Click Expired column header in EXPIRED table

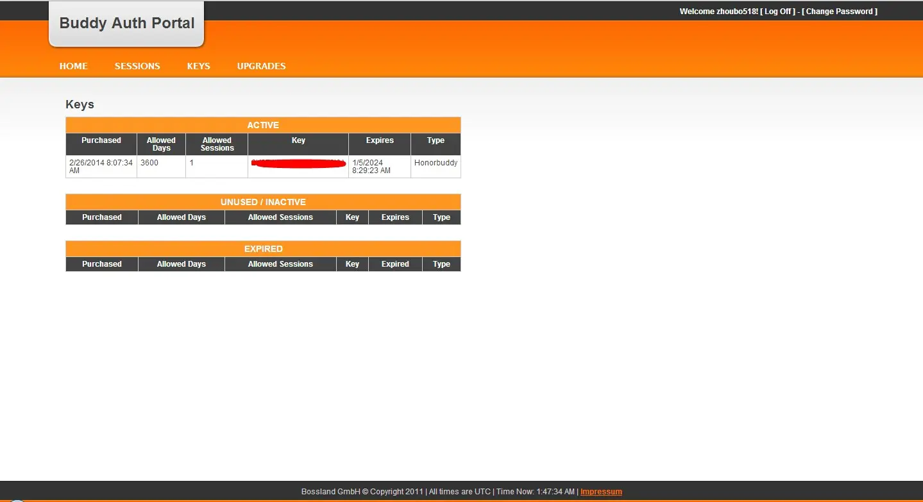(395, 264)
